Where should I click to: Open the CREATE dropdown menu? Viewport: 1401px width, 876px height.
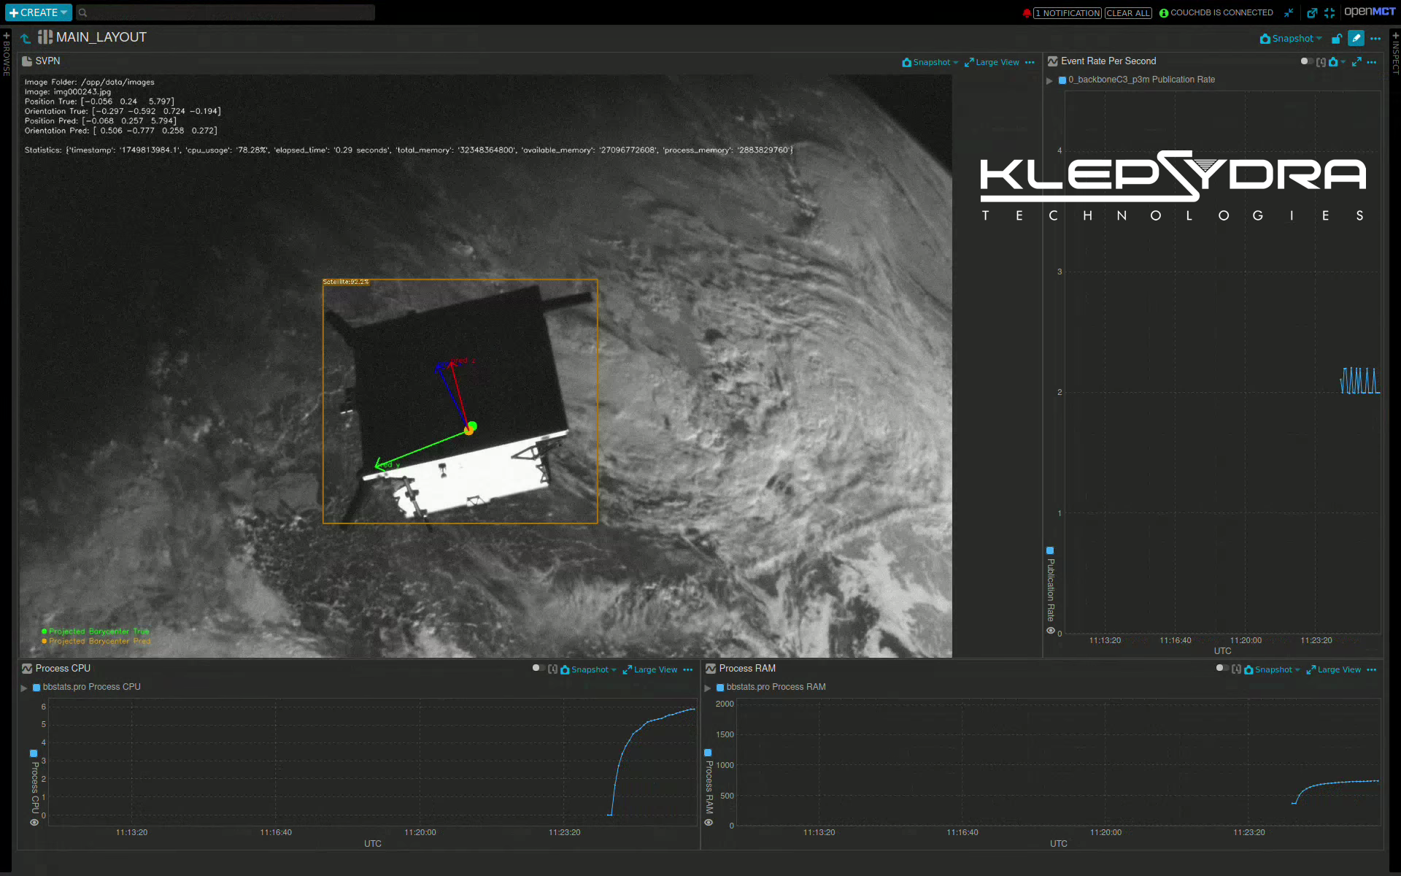(x=39, y=12)
